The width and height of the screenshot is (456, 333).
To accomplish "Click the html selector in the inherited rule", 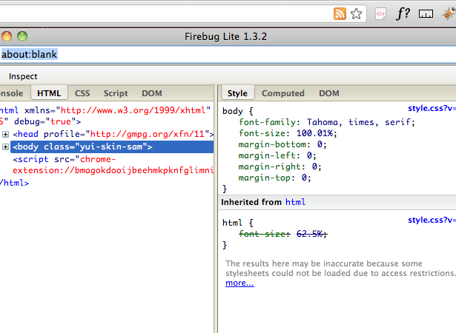I will pos(232,223).
